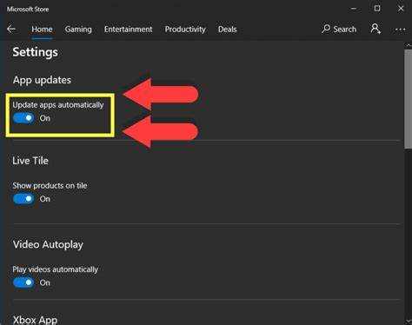This screenshot has height=325, width=412.
Task: Select the Productivity tab
Action: tap(185, 30)
